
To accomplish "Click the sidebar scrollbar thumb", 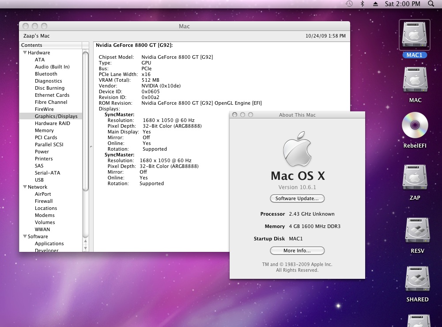I will pyautogui.click(x=85, y=122).
